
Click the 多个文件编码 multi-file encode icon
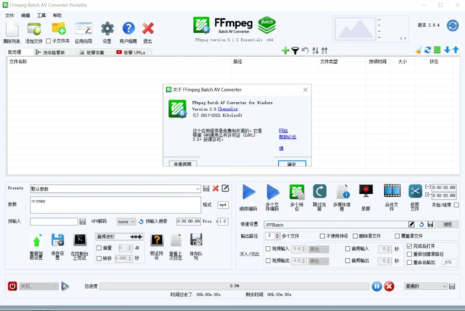[273, 192]
